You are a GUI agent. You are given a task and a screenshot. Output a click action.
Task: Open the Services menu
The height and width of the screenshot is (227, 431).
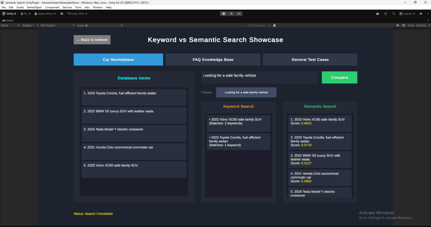click(x=67, y=7)
